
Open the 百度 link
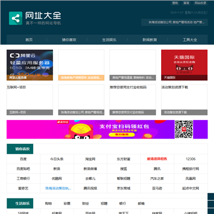23,159
